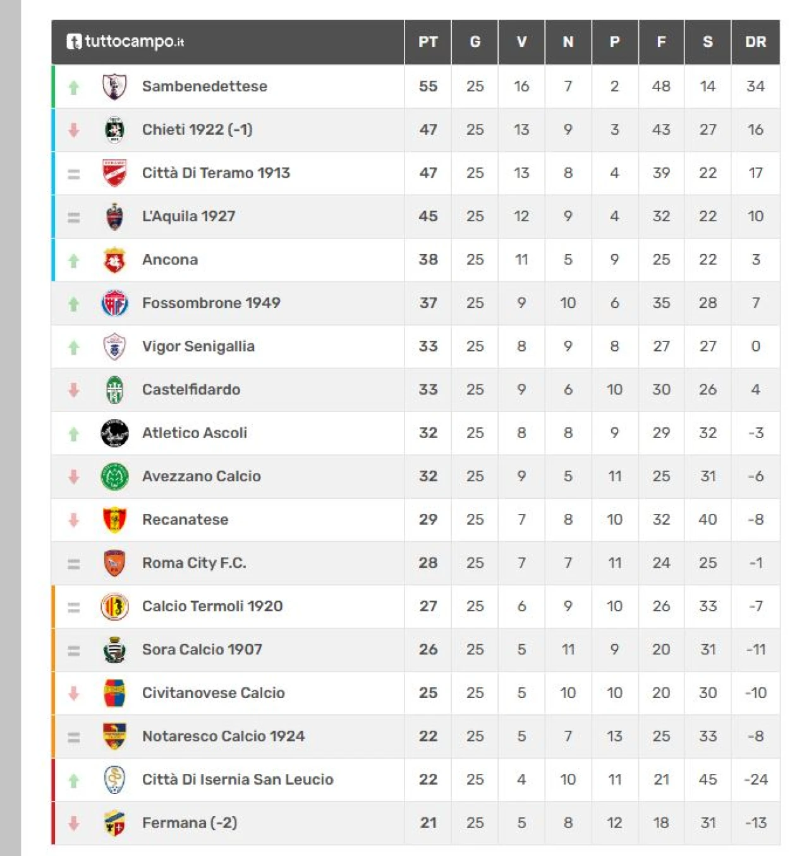Click the Ancona team logo
The height and width of the screenshot is (856, 809).
point(114,260)
